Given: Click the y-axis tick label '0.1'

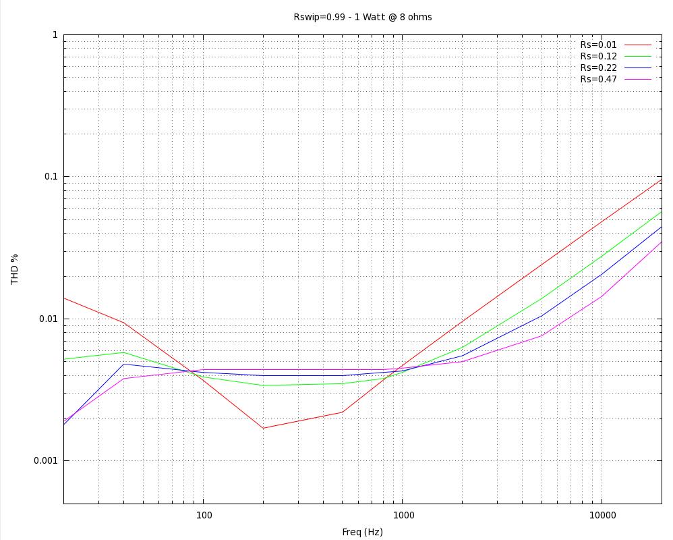Looking at the screenshot, I should 51,177.
